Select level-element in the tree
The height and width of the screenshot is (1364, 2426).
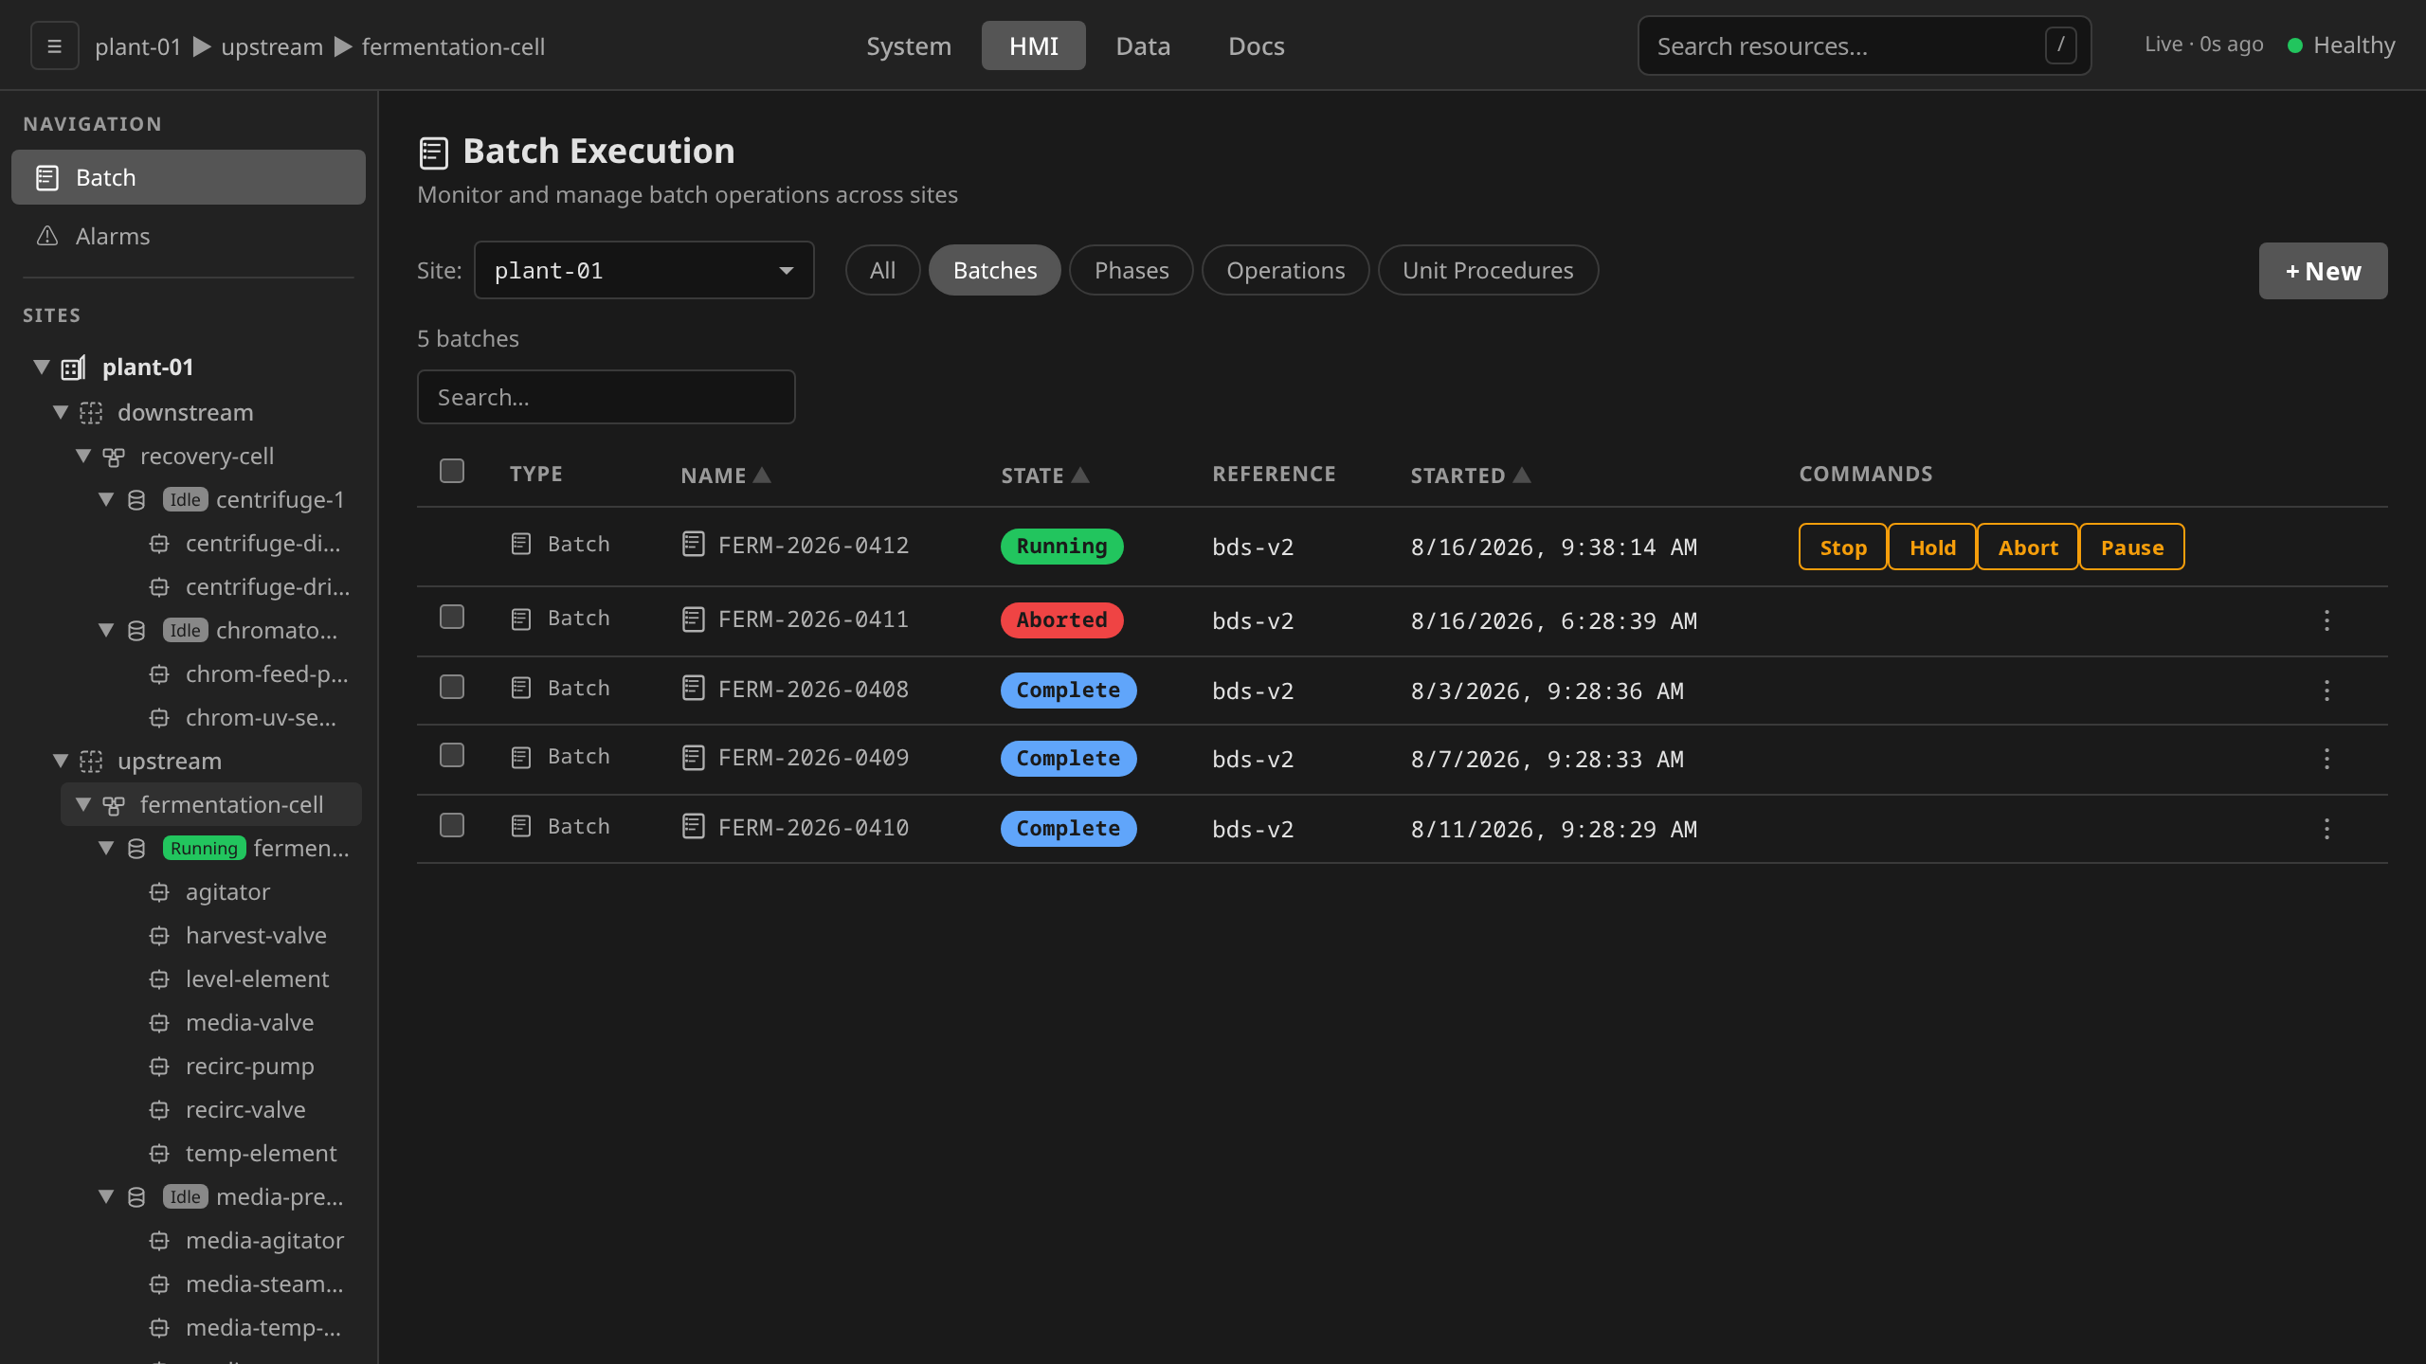click(x=257, y=978)
